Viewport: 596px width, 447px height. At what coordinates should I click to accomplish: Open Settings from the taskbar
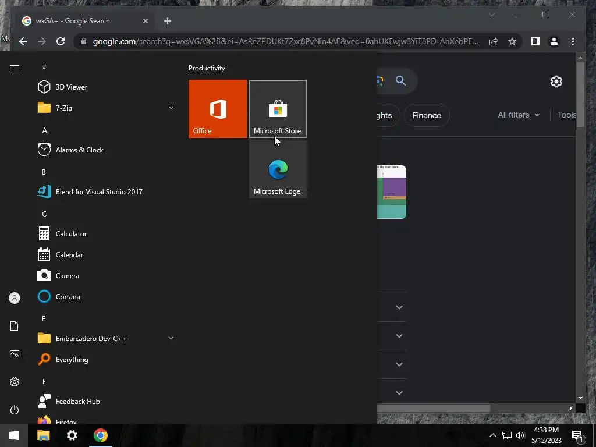72,435
